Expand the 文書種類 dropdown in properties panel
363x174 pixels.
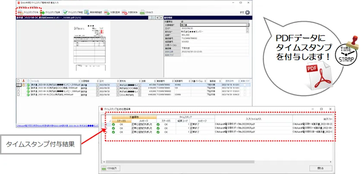coord(247,25)
